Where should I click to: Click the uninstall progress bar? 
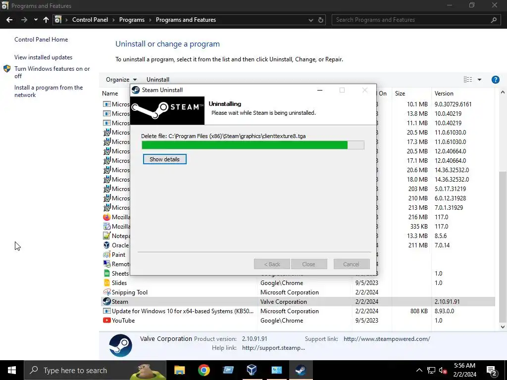[x=253, y=145]
